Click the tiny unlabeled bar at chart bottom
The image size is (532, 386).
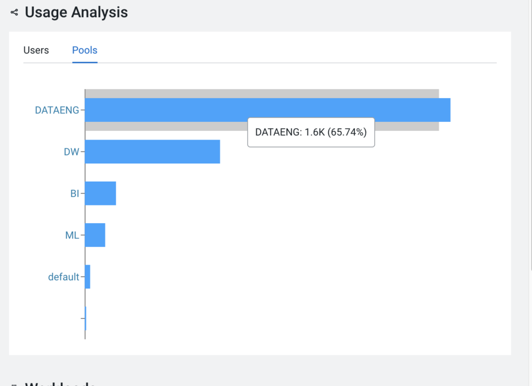click(x=86, y=319)
